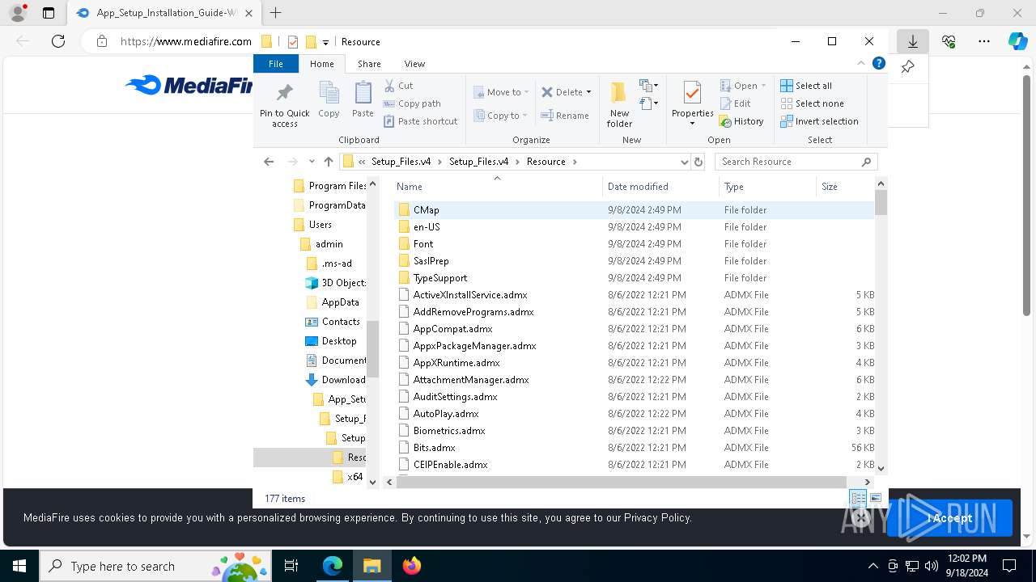Viewport: 1036px width, 582px height.
Task: Click Select all in ribbon
Action: (x=805, y=86)
